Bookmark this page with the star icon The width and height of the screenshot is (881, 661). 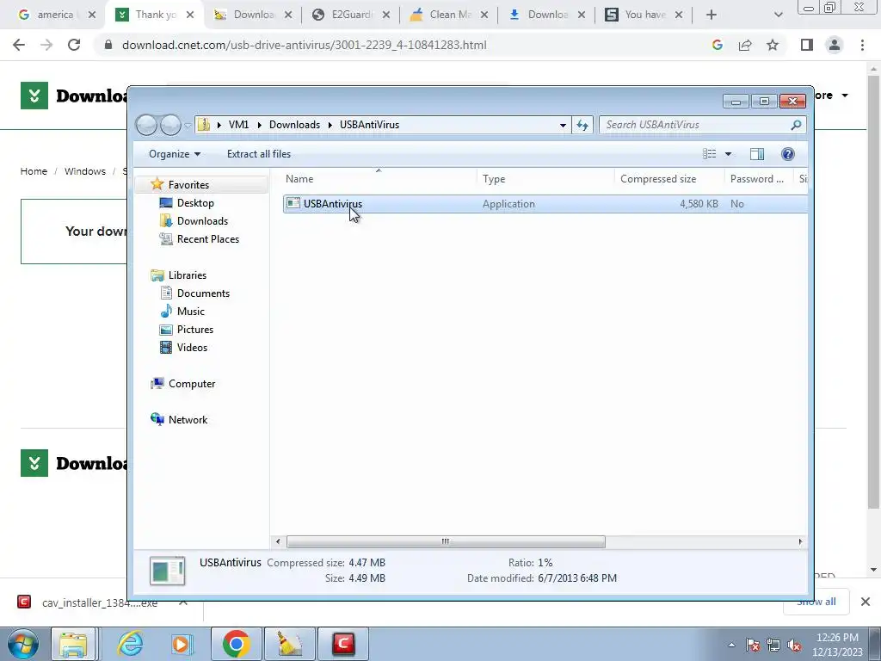[773, 45]
